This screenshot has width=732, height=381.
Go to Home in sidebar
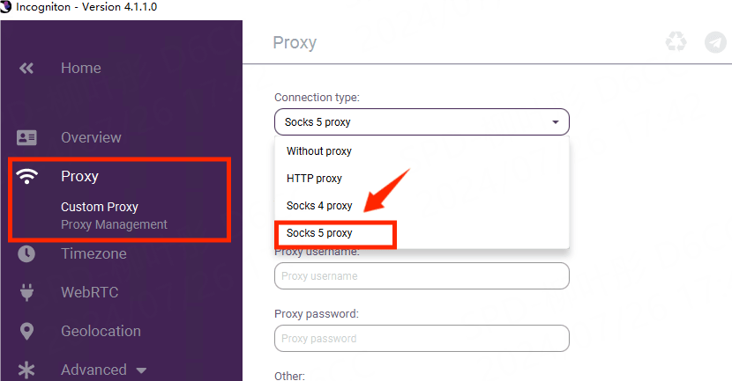pyautogui.click(x=80, y=68)
